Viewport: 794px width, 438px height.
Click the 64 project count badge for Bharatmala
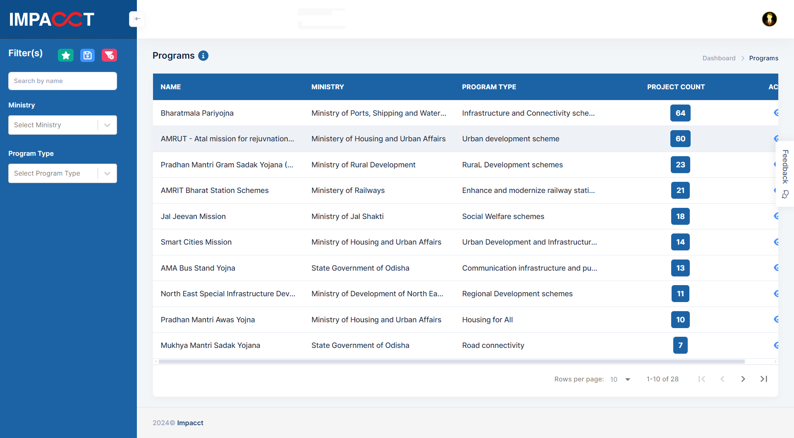click(x=680, y=113)
